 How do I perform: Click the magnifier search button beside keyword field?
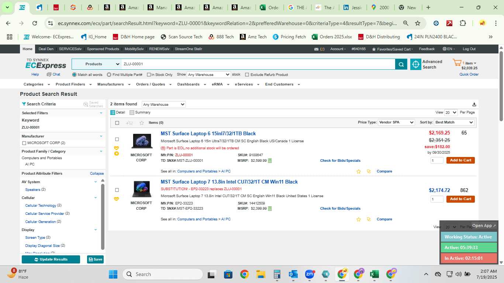(401, 64)
